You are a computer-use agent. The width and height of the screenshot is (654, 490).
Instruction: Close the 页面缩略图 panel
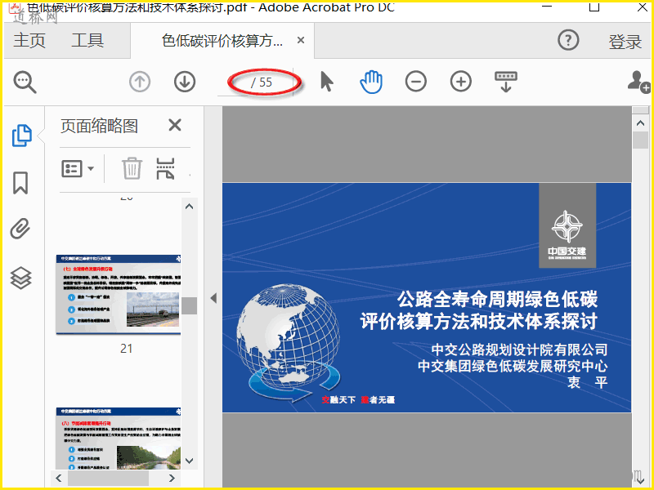point(175,125)
